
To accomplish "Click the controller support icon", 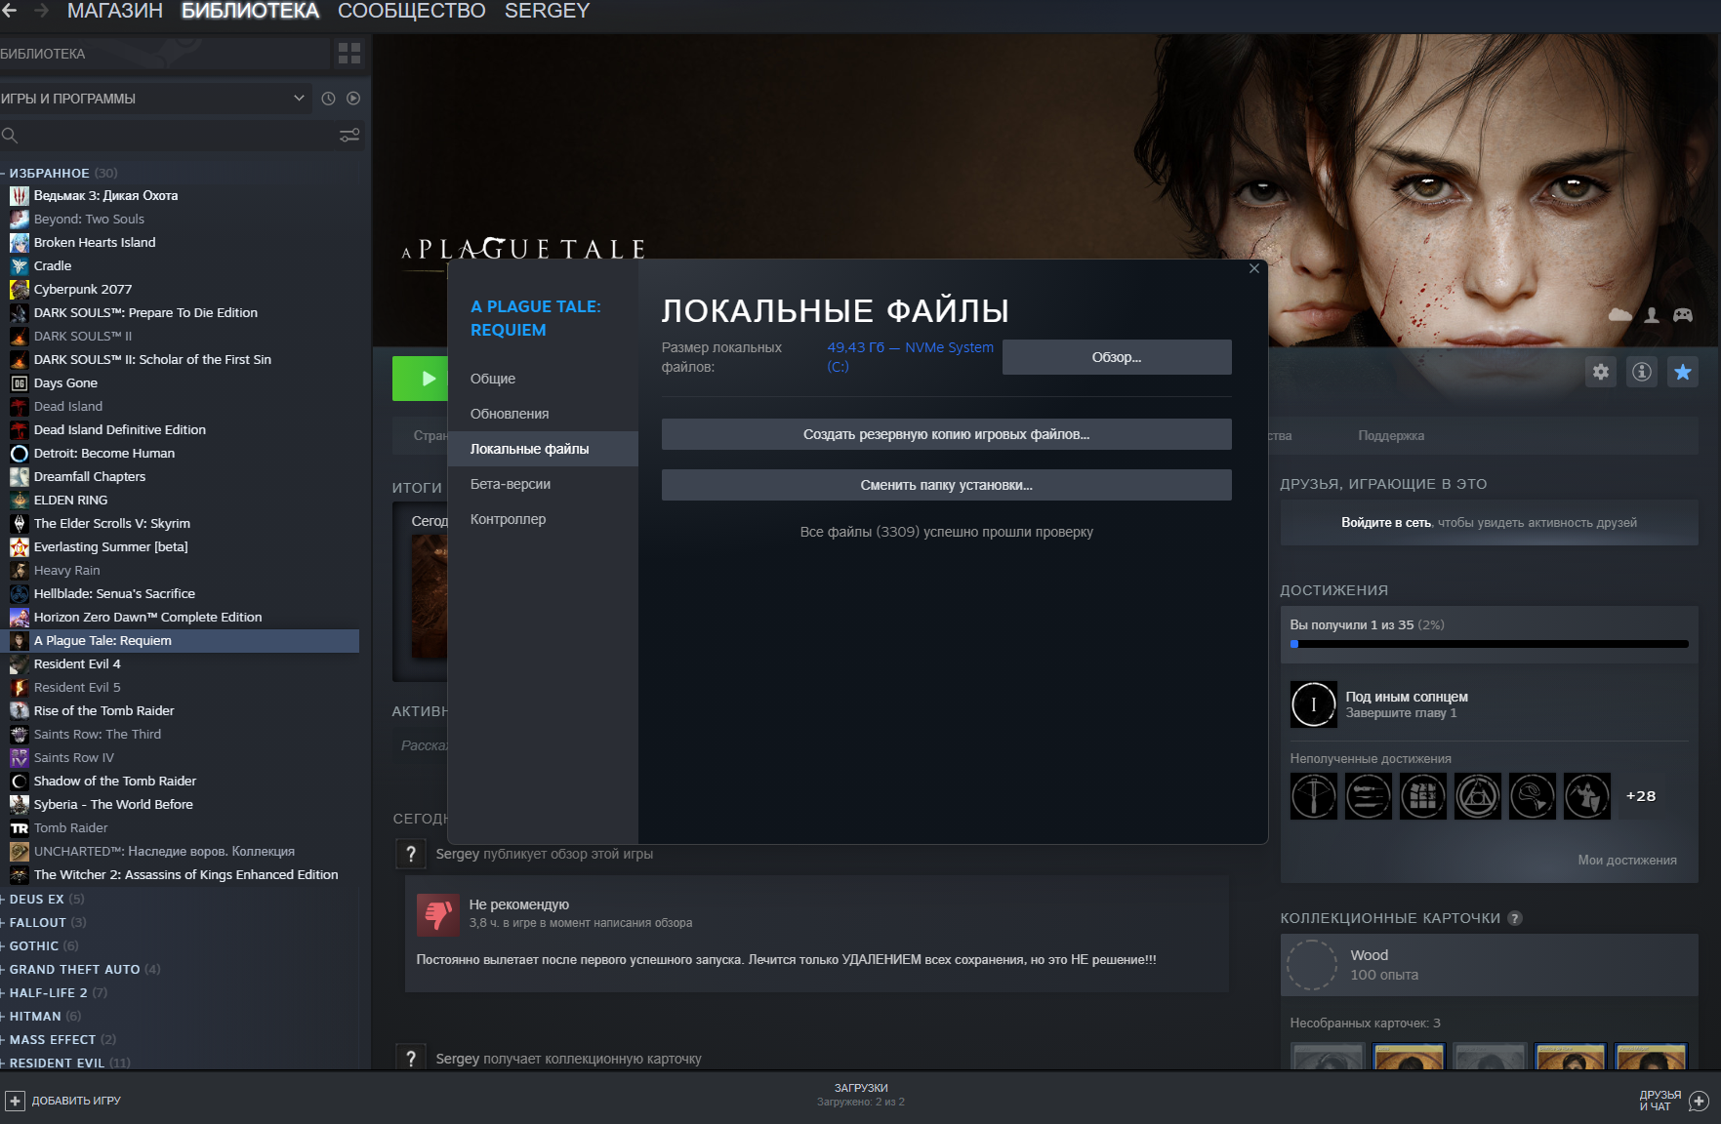I will (x=1683, y=315).
